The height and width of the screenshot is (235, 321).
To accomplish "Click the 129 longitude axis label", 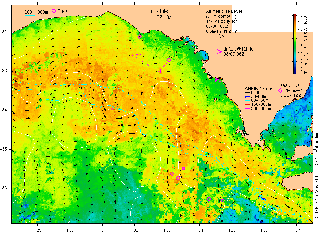I will [38, 230].
